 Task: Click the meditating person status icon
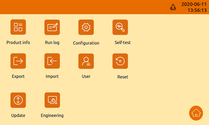click(173, 7)
